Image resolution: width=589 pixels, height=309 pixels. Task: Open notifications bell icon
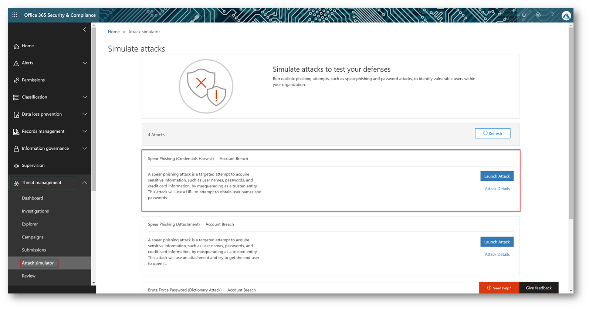524,15
